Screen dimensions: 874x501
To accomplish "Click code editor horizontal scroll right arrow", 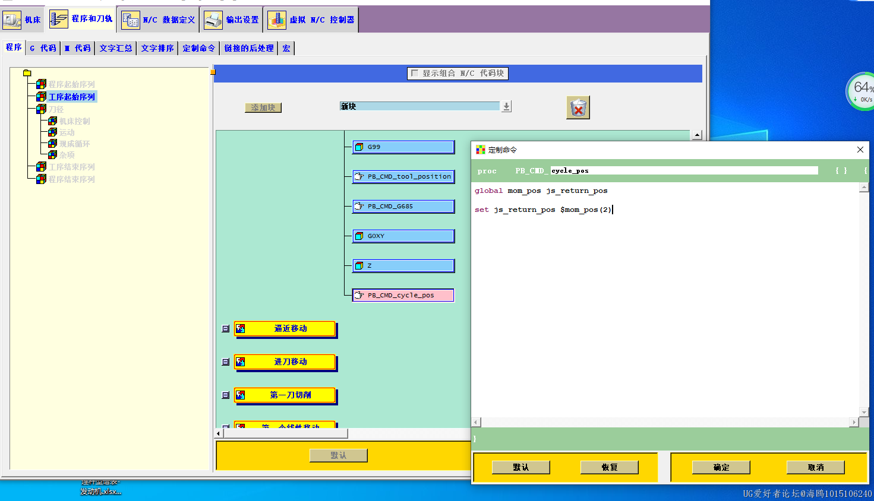I will (854, 422).
